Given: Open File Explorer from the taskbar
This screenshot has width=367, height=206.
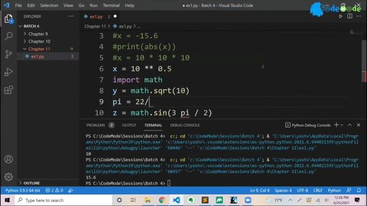Looking at the screenshot, I should pos(148,200).
